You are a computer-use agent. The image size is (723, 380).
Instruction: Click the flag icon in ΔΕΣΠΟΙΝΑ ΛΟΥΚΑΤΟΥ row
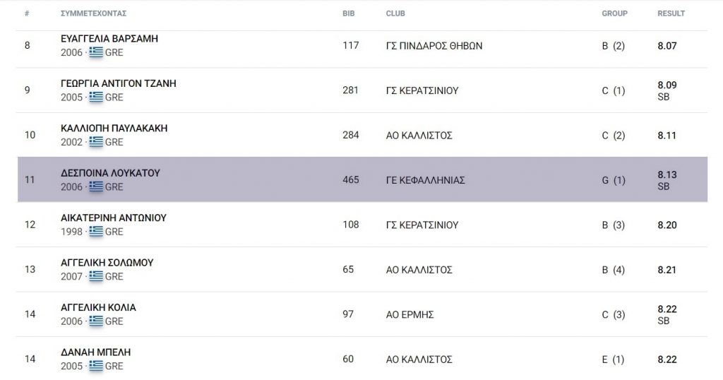click(96, 186)
